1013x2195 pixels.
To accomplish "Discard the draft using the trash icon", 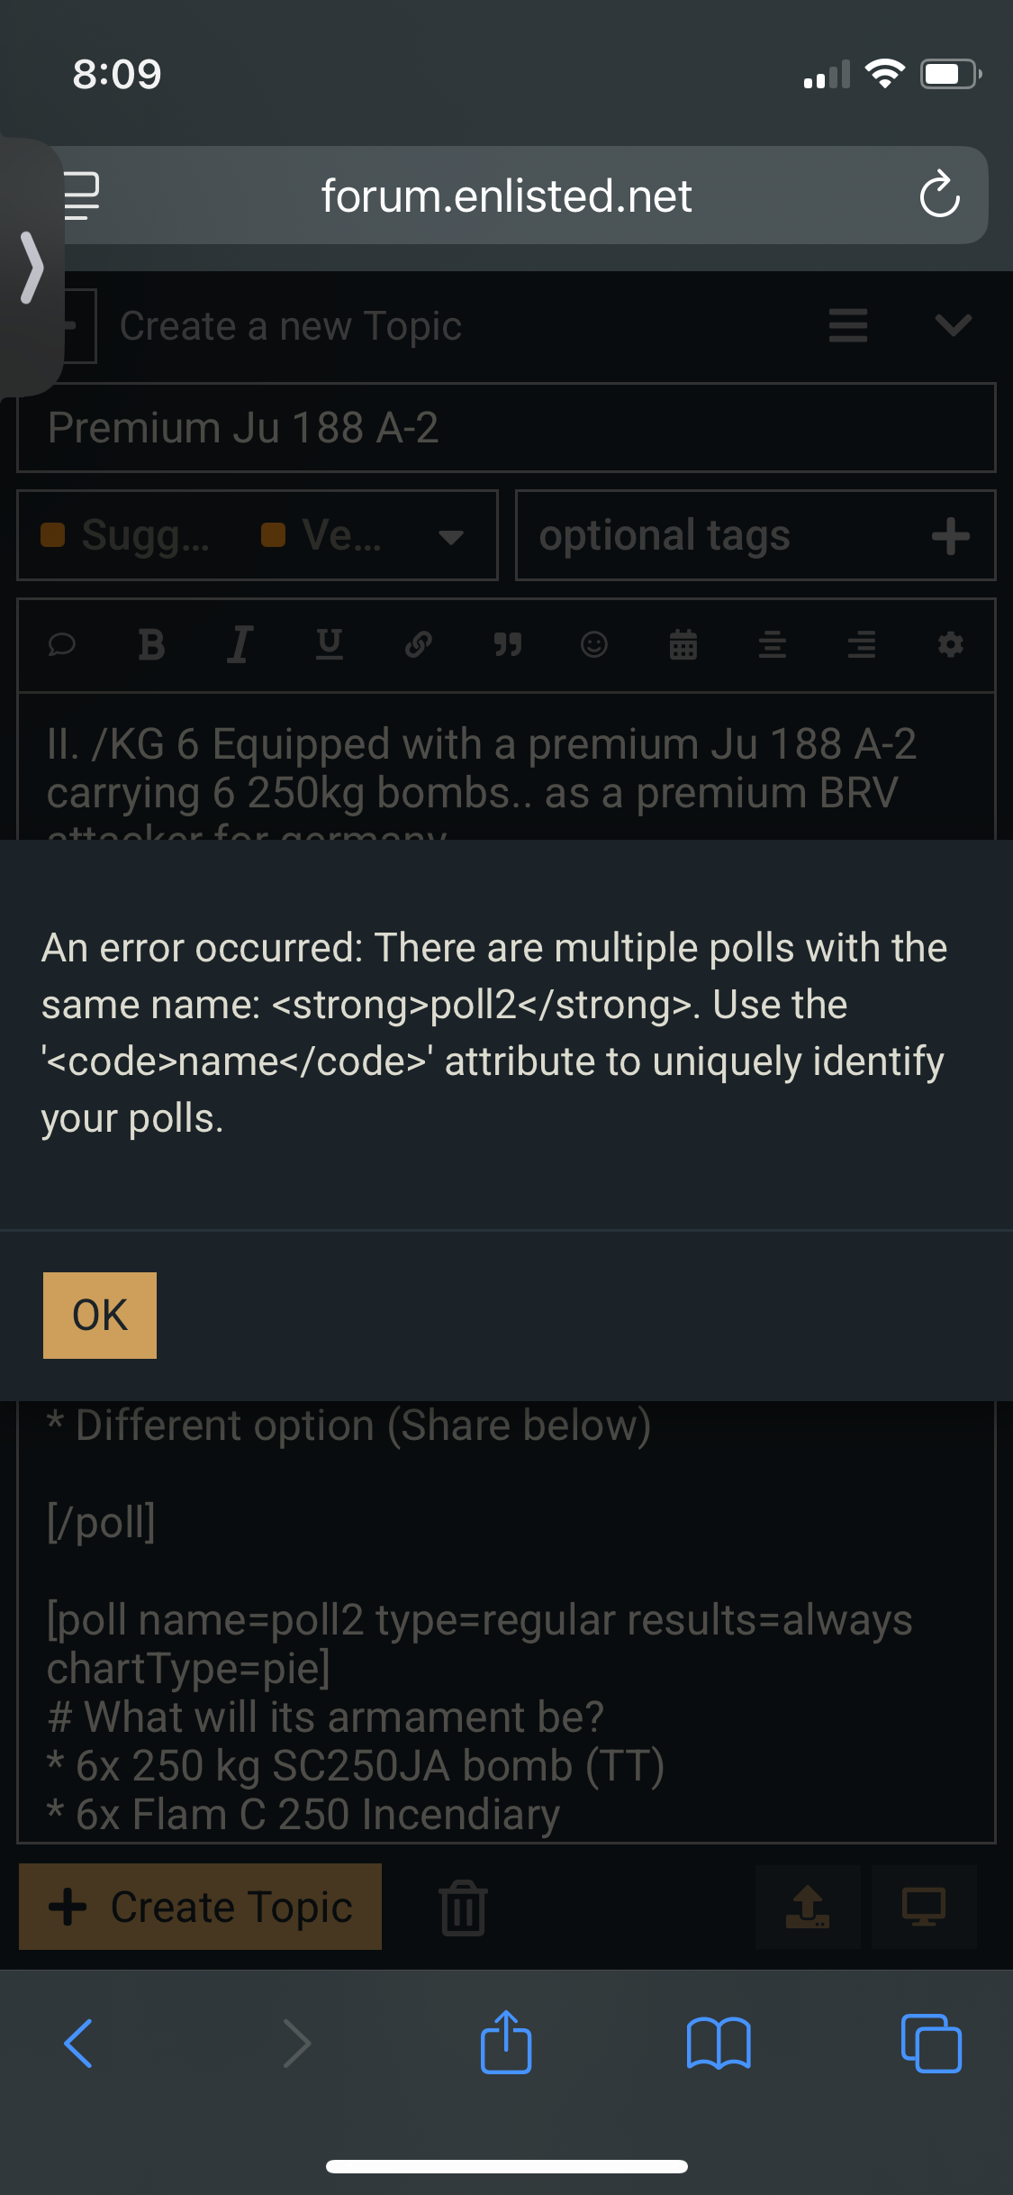I will pos(464,1907).
